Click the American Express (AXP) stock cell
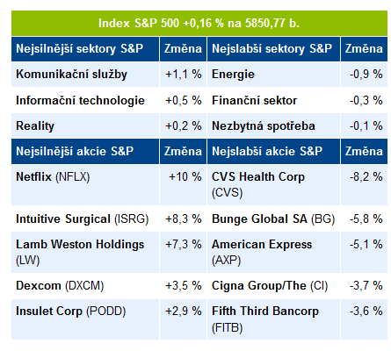This screenshot has width=391, height=351. [273, 252]
